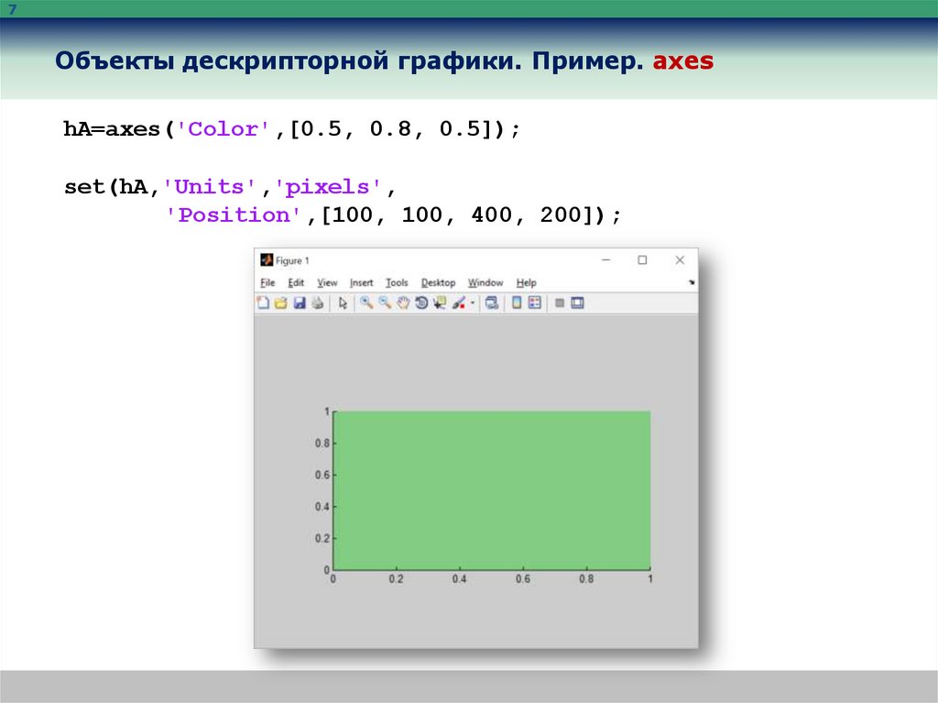Select the Pan hand tool
The image size is (938, 703).
(403, 303)
